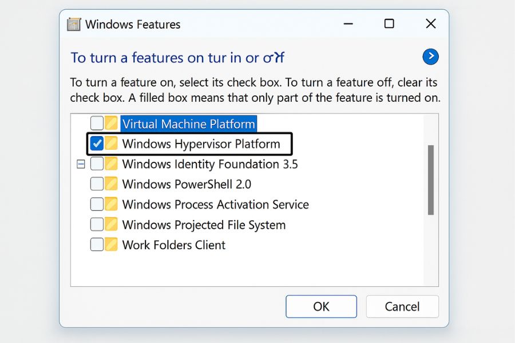515x343 pixels.
Task: Confirm changes with the OK button
Action: pyautogui.click(x=321, y=306)
